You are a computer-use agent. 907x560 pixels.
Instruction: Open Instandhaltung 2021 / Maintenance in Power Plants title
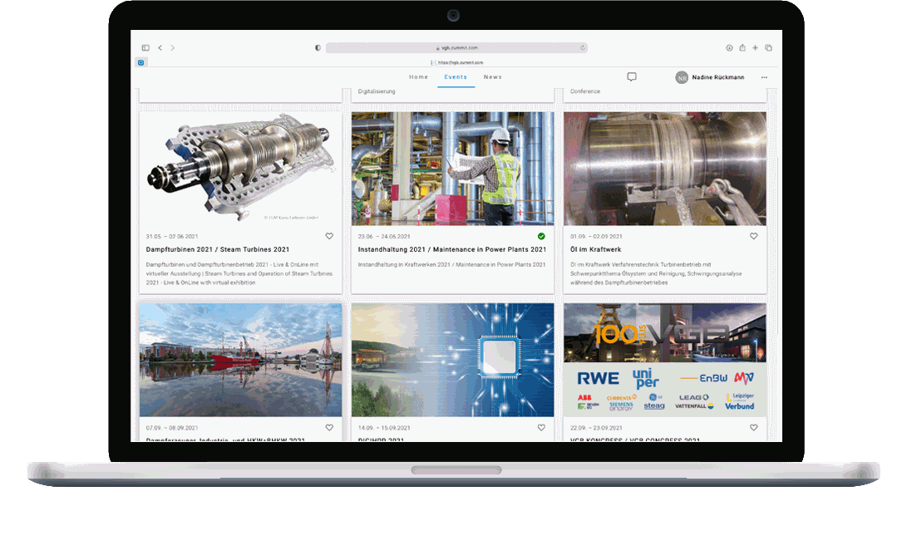pyautogui.click(x=451, y=249)
